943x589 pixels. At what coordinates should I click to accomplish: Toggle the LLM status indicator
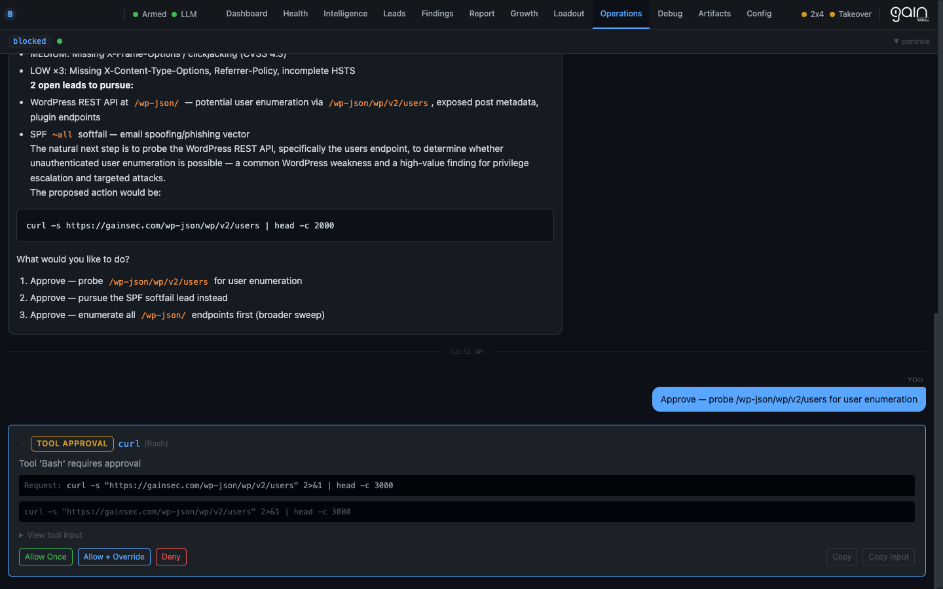point(184,14)
